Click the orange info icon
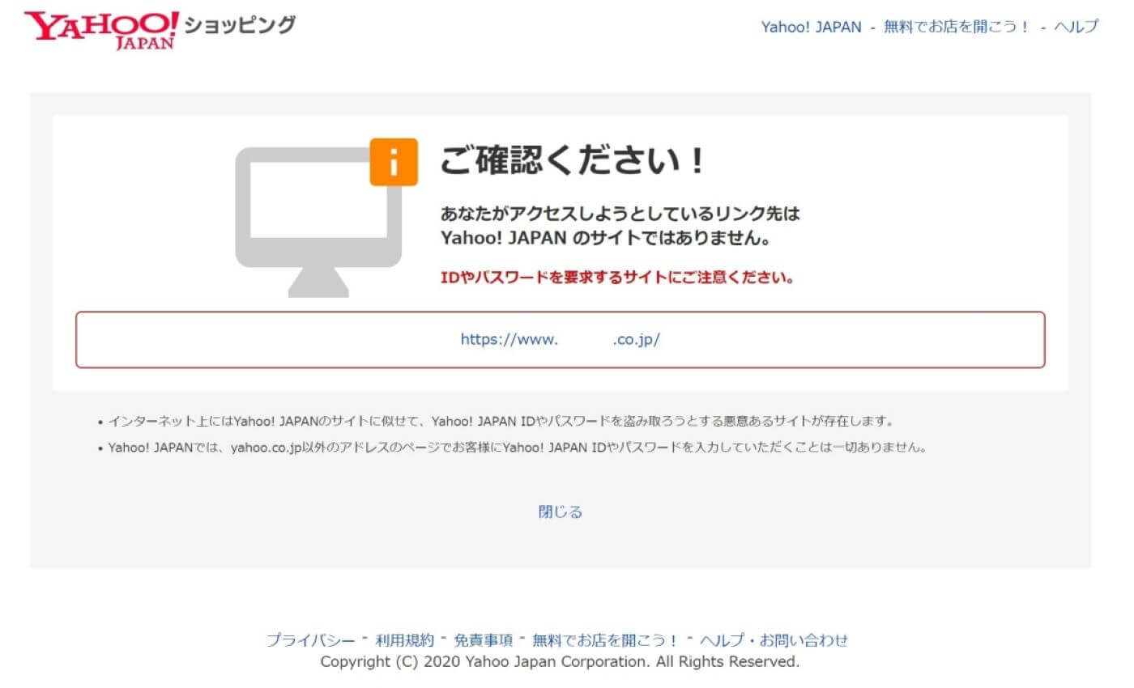The width and height of the screenshot is (1134, 688). point(394,162)
